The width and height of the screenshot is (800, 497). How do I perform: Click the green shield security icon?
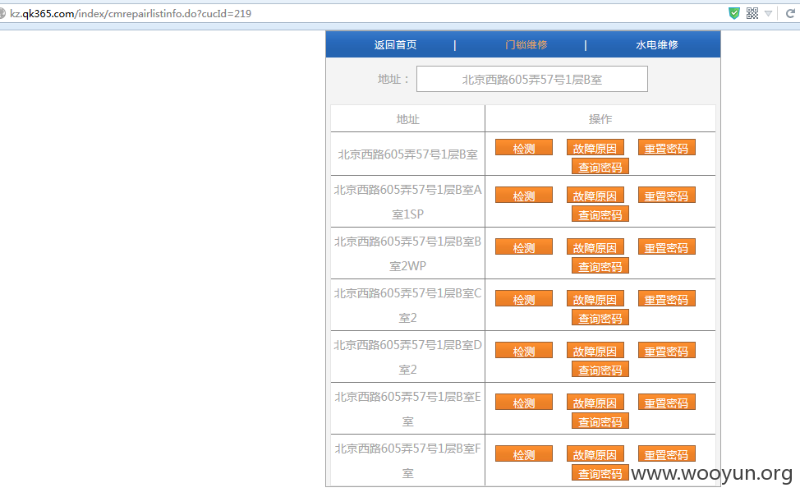pyautogui.click(x=734, y=13)
